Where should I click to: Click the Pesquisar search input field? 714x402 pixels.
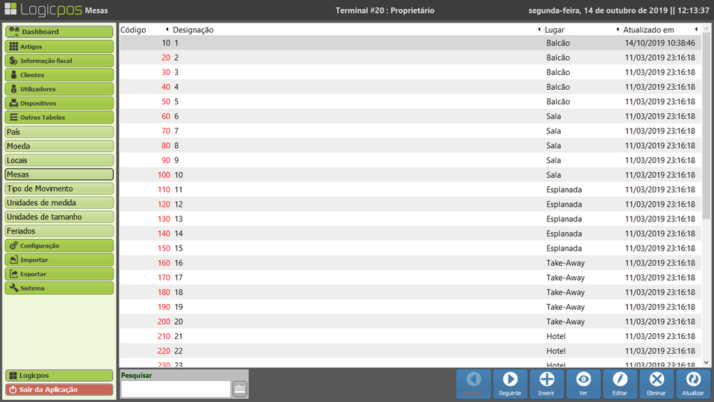[176, 389]
